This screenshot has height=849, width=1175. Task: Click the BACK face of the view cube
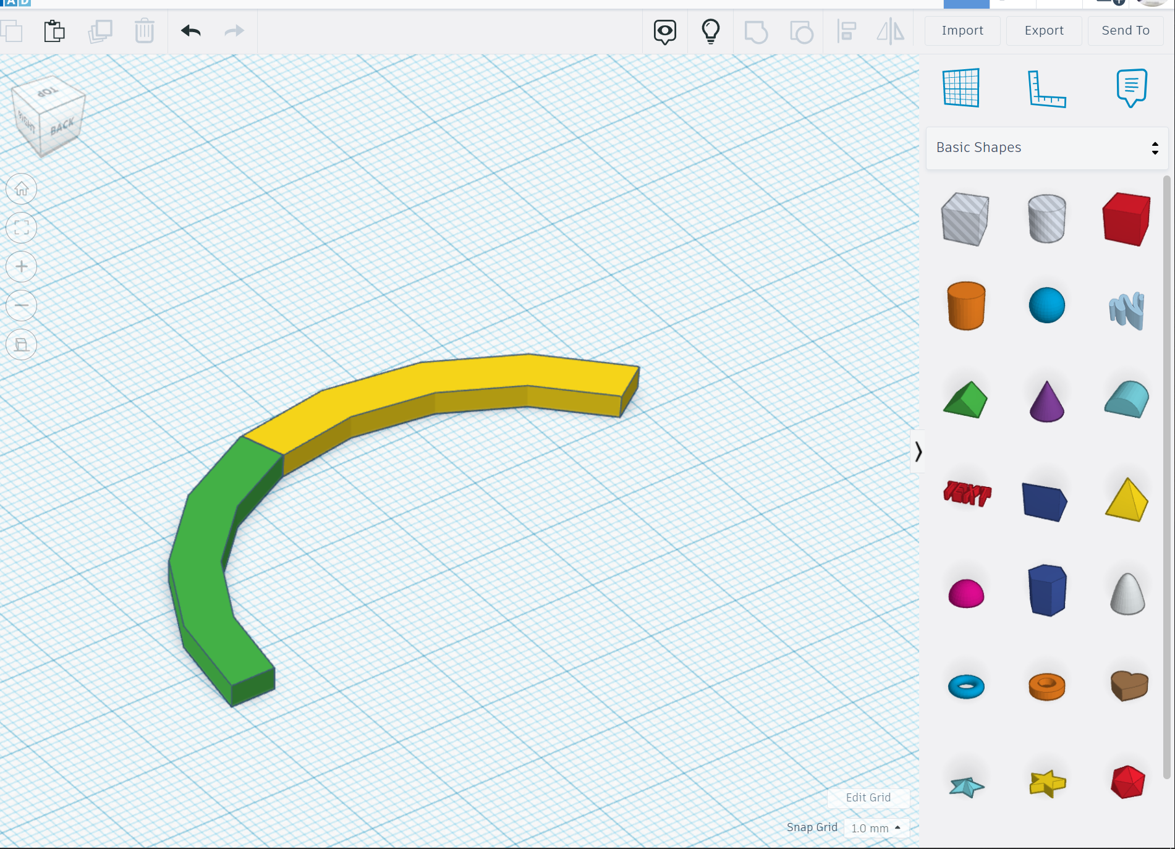62,127
